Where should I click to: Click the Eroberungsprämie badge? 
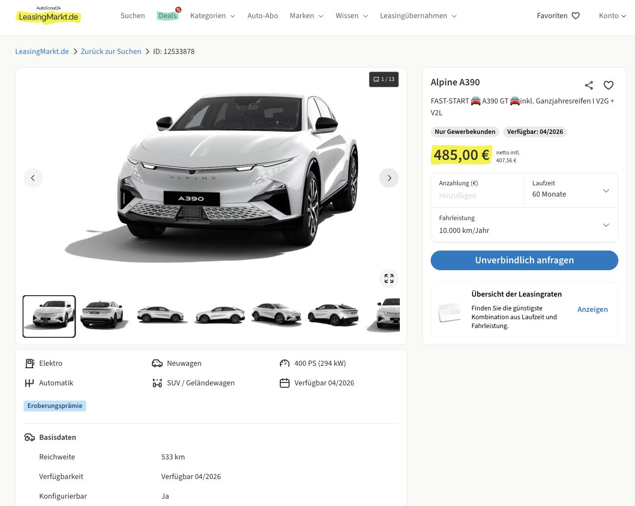[x=55, y=406]
